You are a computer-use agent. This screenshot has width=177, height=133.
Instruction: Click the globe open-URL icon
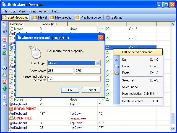tap(4, 88)
